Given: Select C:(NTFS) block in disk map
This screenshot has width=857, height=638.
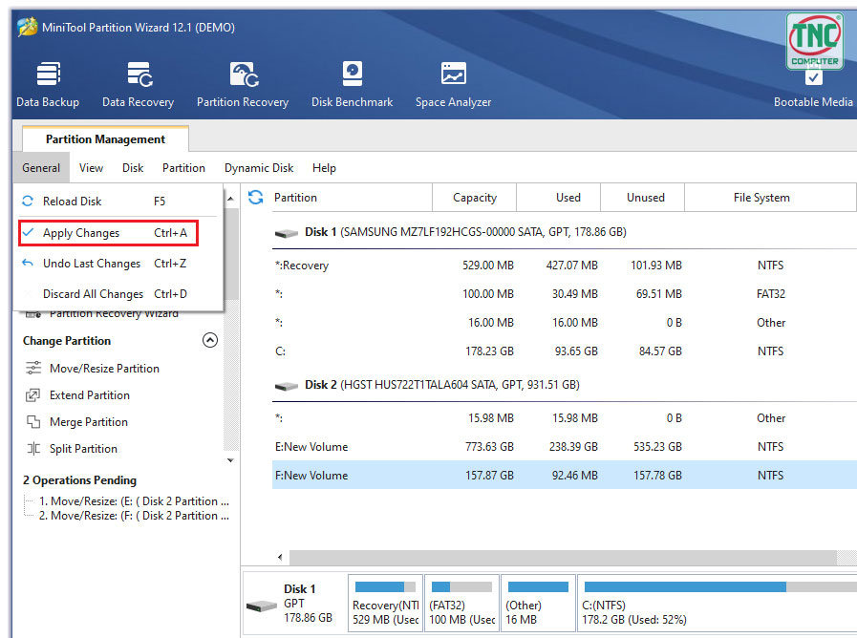Looking at the screenshot, I should click(x=718, y=604).
